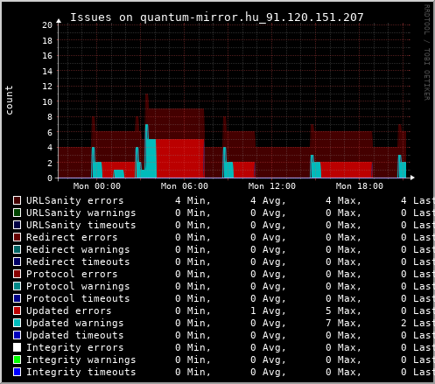Click the Protocol warnings legend label
435x384 pixels.
point(78,286)
